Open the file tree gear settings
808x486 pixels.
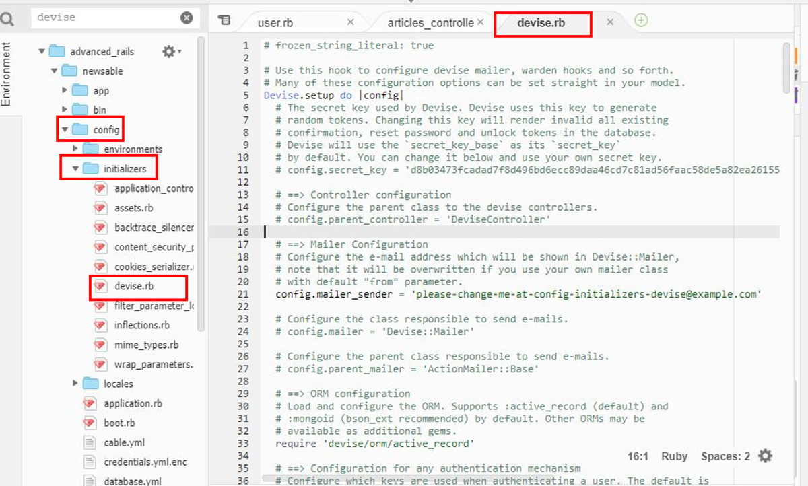[x=172, y=51]
